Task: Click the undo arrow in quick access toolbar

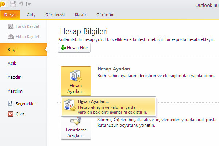Action: [x=22, y=4]
